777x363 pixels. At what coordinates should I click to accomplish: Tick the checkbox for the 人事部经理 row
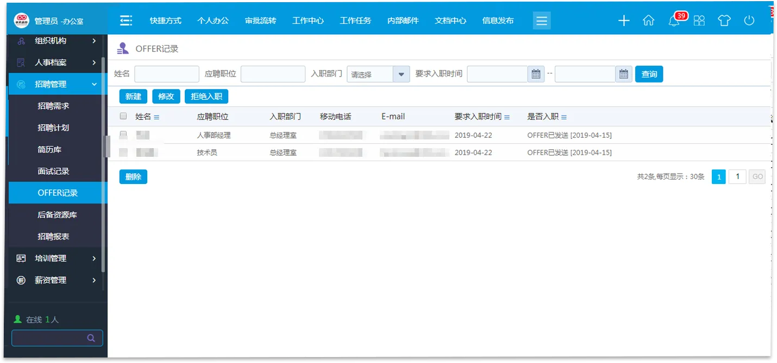click(123, 135)
